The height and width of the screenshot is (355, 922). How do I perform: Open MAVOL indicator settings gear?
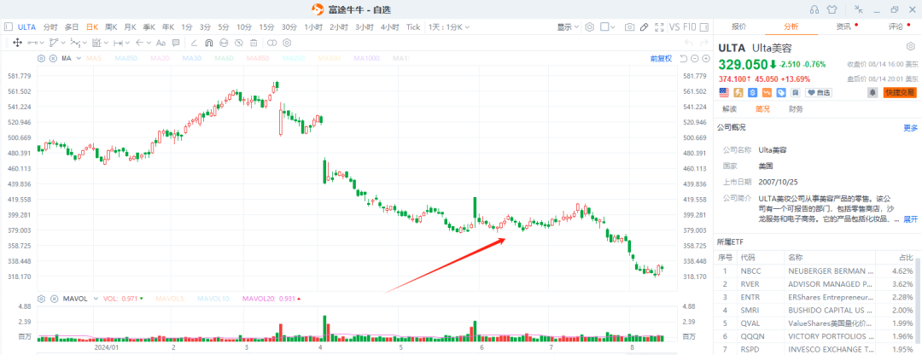tap(41, 299)
